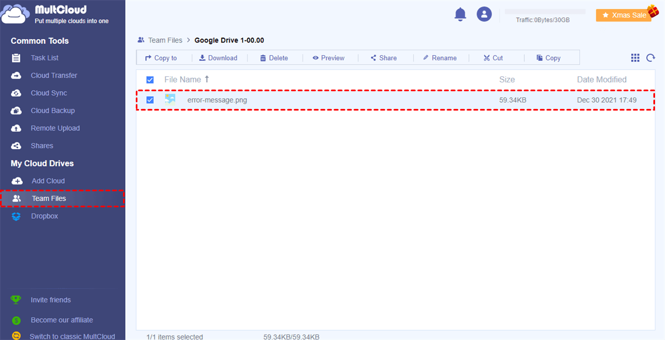The height and width of the screenshot is (340, 665).
Task: Open Remote Upload tool
Action: 55,128
